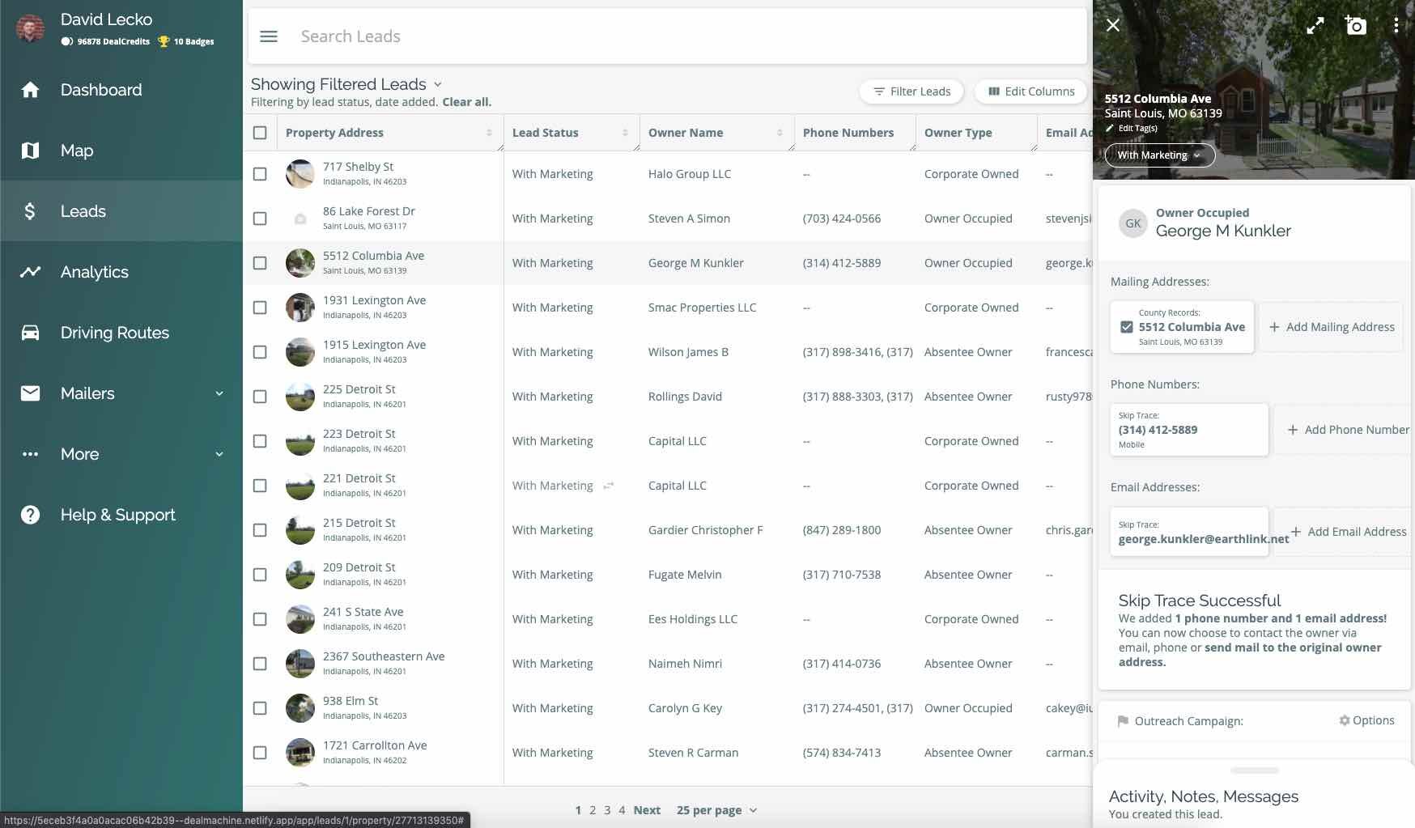Click the Driving Routes car icon

(x=30, y=333)
